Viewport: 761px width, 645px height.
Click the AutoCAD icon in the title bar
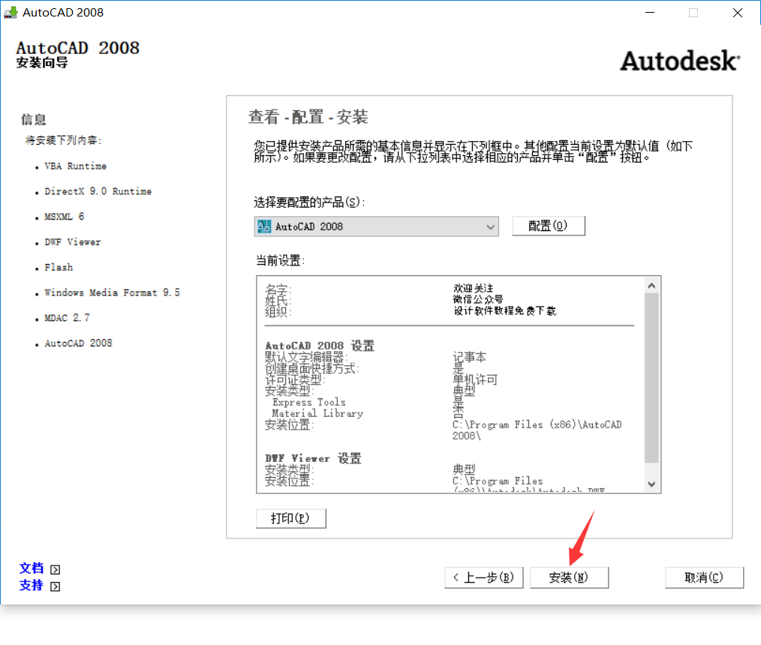(x=11, y=12)
